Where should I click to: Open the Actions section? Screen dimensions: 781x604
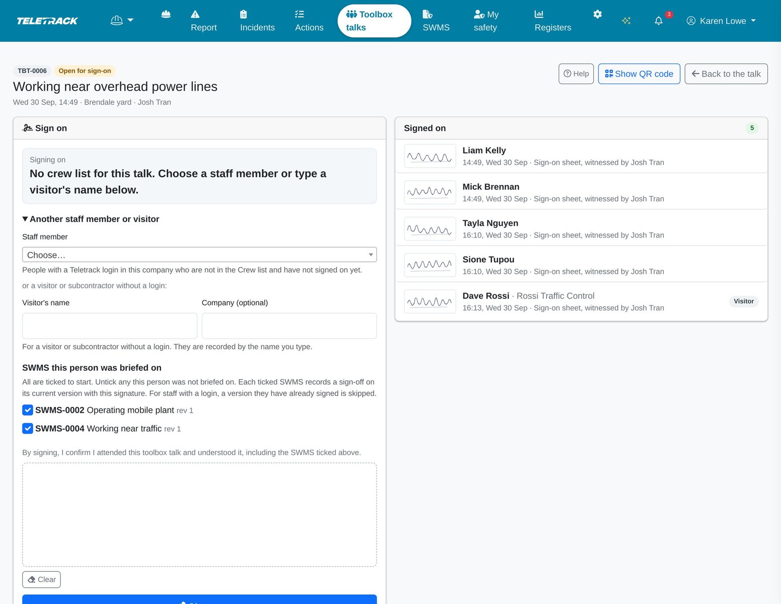(309, 21)
